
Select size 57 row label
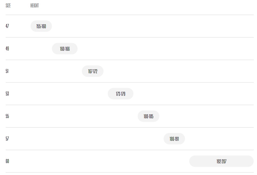[7, 139]
